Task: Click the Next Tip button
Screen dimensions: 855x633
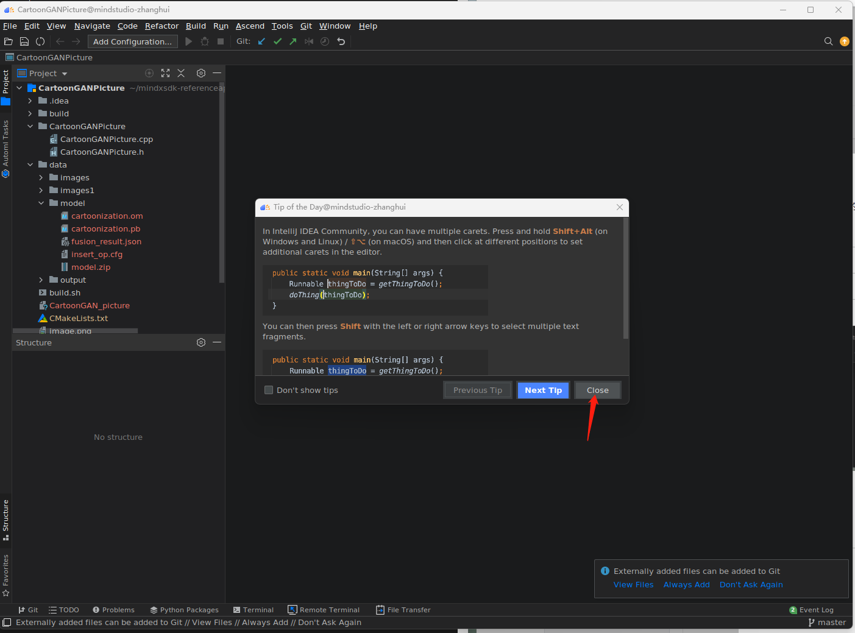Action: tap(543, 390)
